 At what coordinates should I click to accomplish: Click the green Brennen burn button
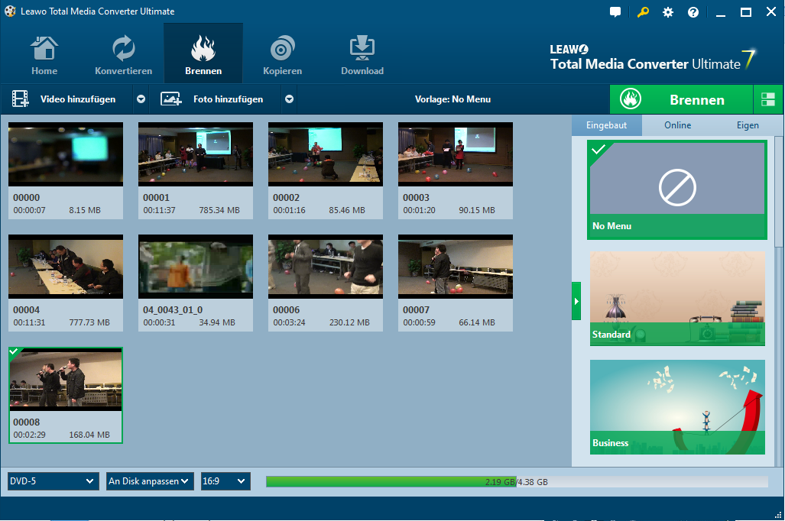point(681,99)
